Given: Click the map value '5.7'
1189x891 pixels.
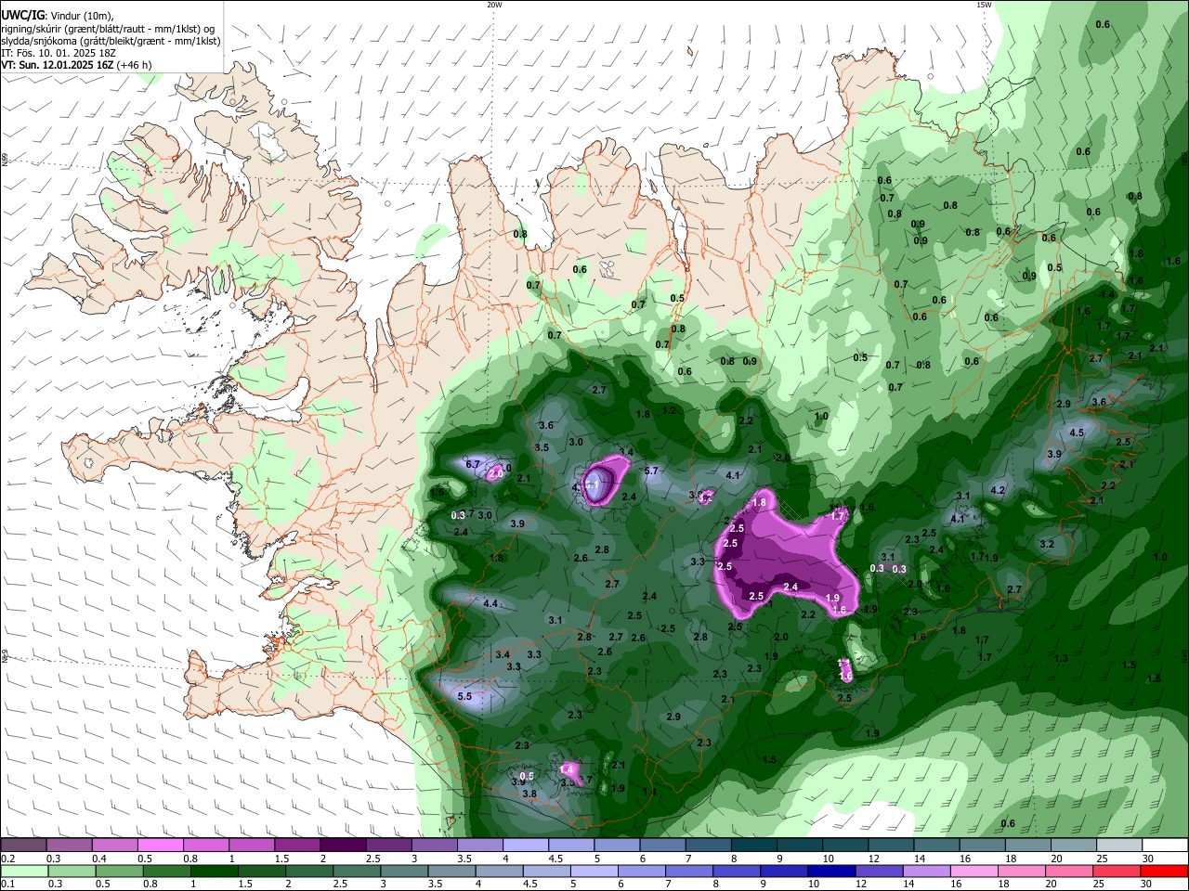Looking at the screenshot, I should click(651, 471).
